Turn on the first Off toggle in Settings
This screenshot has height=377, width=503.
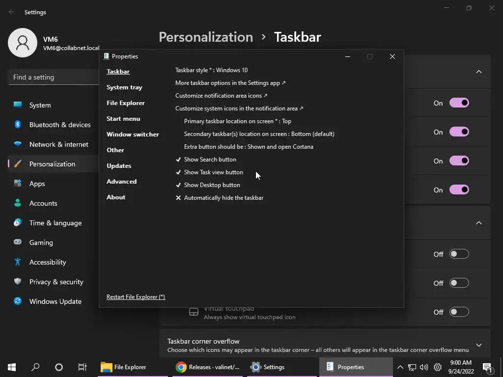(459, 254)
